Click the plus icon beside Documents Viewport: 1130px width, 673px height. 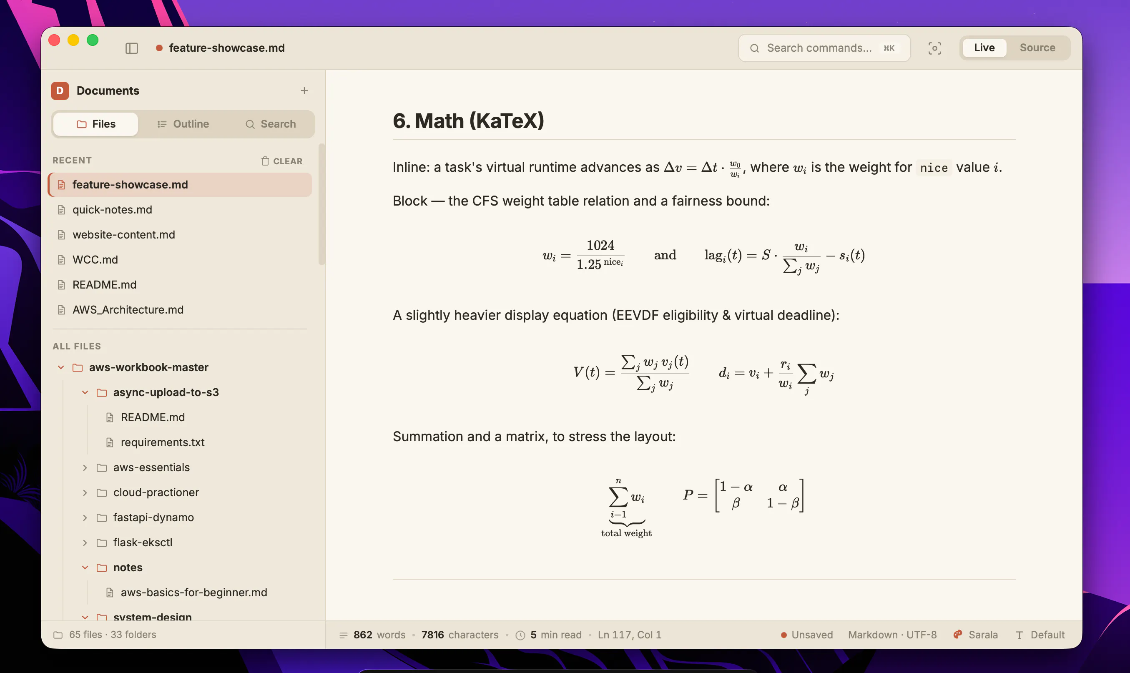pyautogui.click(x=304, y=91)
